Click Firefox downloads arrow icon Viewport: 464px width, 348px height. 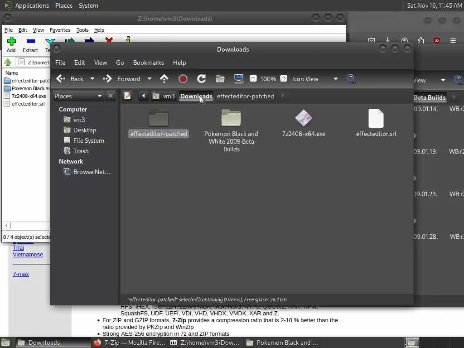click(388, 40)
